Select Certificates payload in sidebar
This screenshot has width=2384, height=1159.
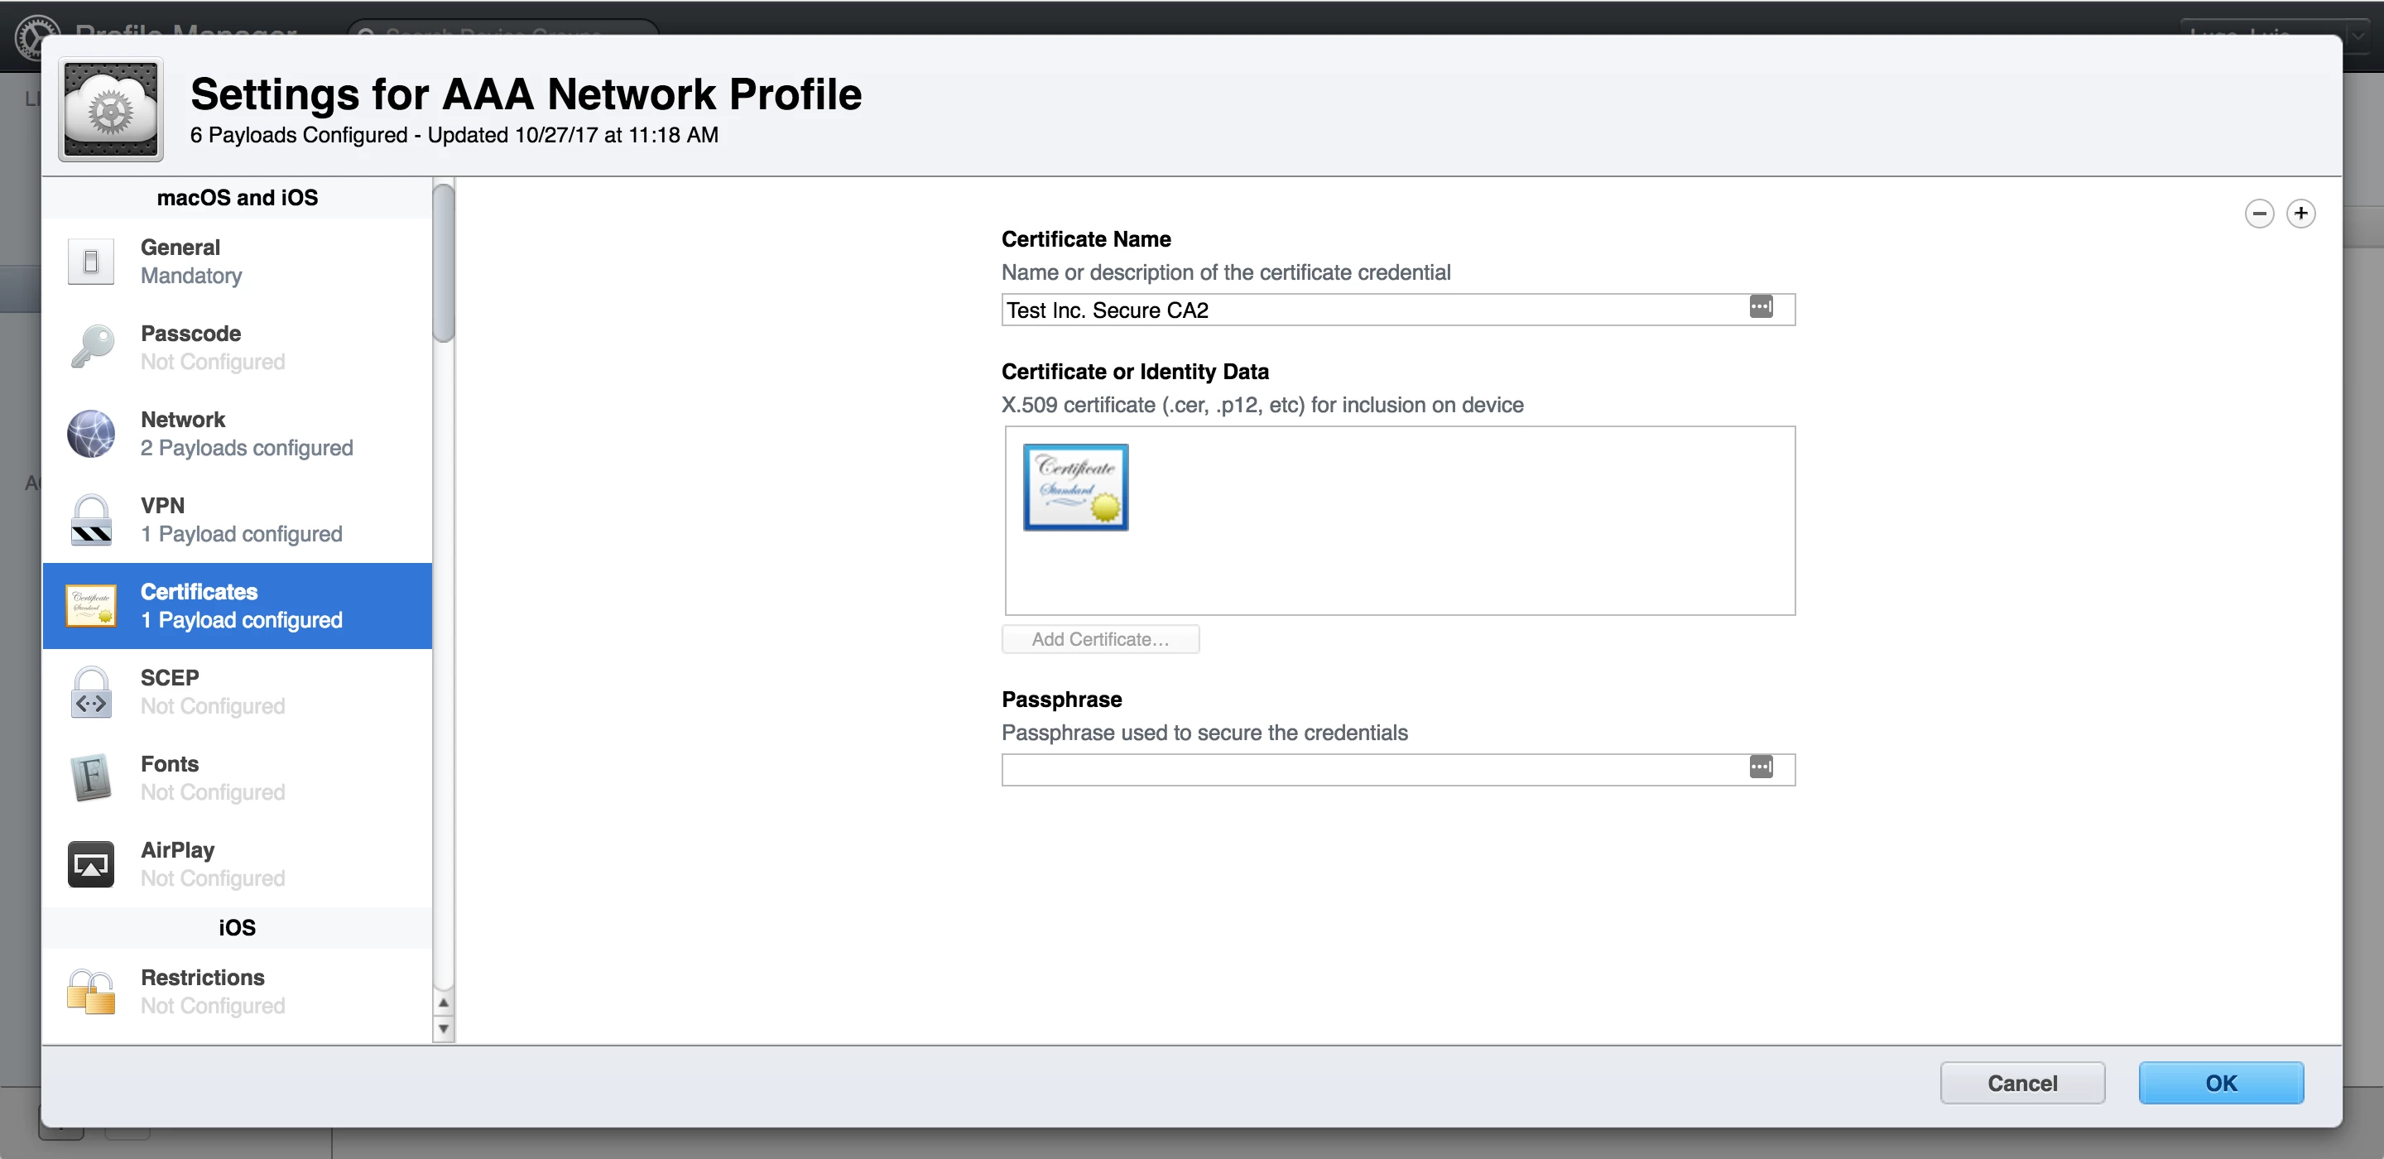click(x=237, y=605)
